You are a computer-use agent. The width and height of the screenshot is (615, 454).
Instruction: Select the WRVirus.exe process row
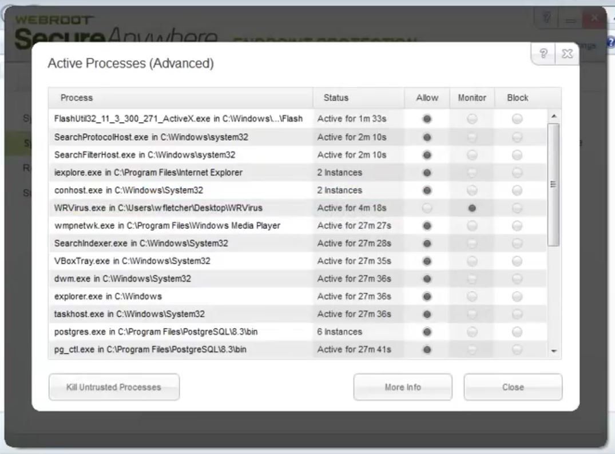pos(297,208)
